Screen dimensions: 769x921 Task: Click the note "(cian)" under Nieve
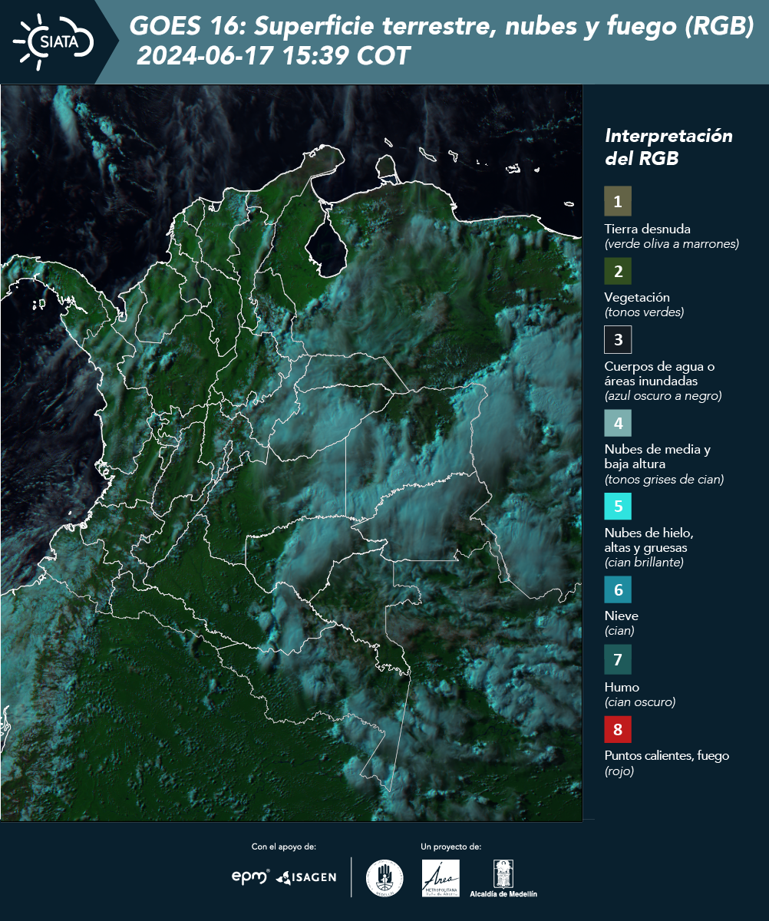619,631
